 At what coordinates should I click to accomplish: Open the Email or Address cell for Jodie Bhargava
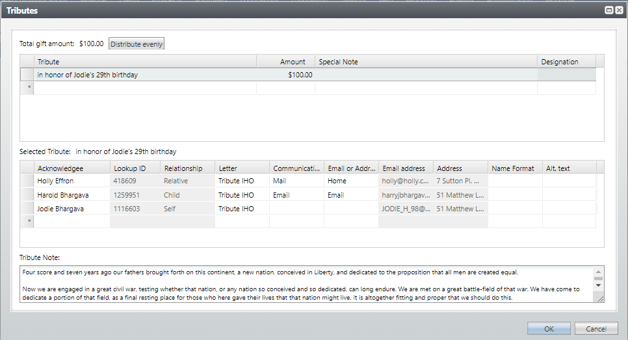click(x=351, y=209)
